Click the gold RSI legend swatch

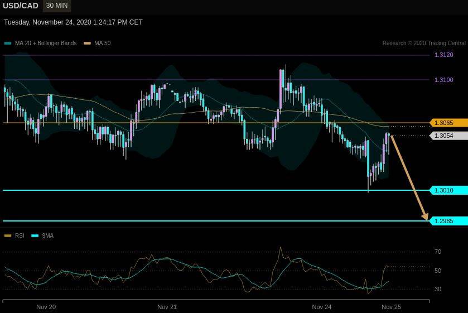8,235
